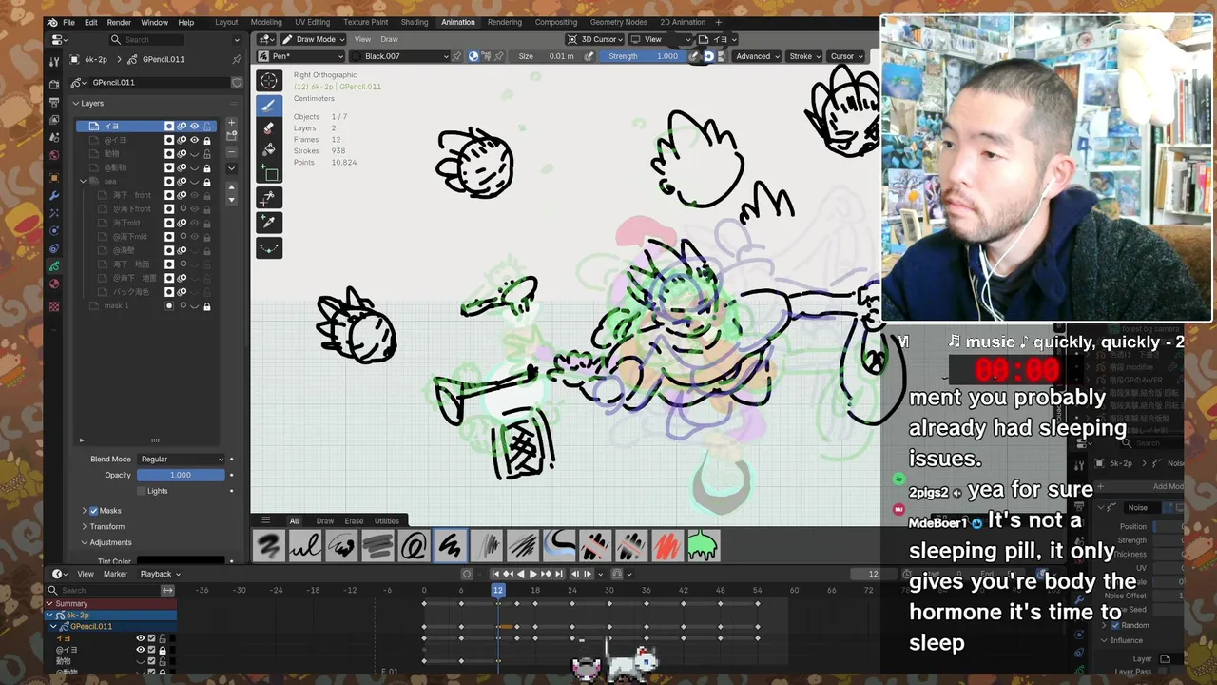Screen dimensions: 1217x685
Task: Select the Interpolate tool
Action: click(x=269, y=247)
